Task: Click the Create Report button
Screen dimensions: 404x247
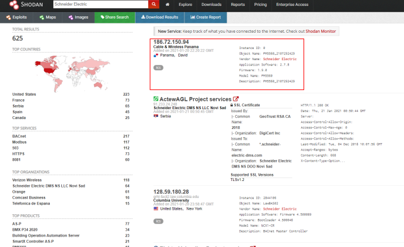Action: coord(205,18)
